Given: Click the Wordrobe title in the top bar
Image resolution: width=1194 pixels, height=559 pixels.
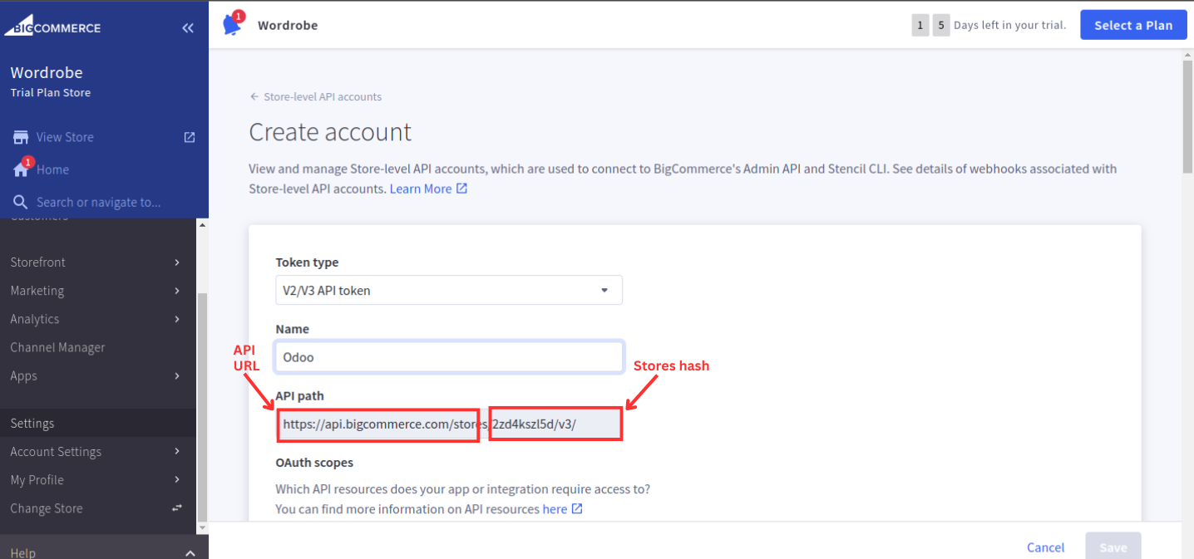Looking at the screenshot, I should 288,25.
